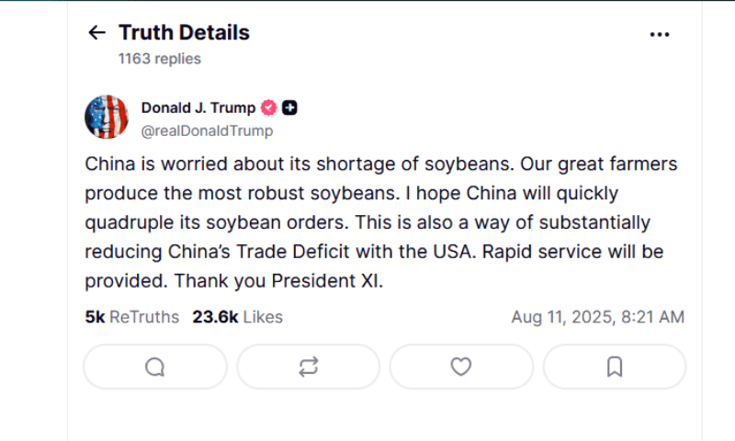Screen dimensions: 735x441
Task: Click the 1163 replies count
Action: coord(159,59)
